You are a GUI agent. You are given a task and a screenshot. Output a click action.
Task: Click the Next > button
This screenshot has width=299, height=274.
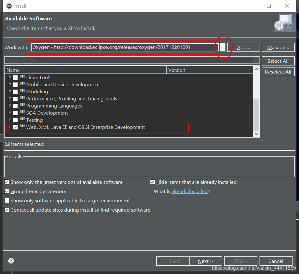click(x=206, y=261)
